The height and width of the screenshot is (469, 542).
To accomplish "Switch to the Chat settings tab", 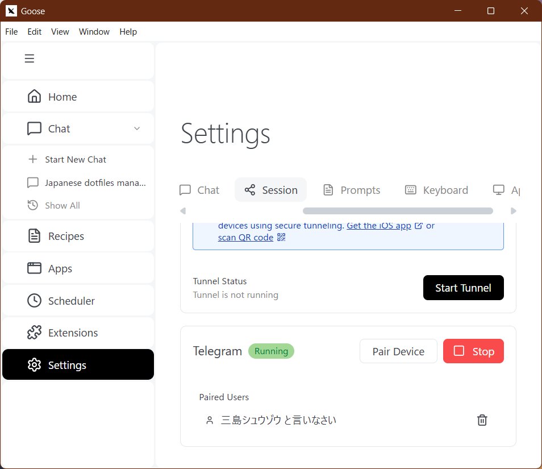I will (199, 190).
